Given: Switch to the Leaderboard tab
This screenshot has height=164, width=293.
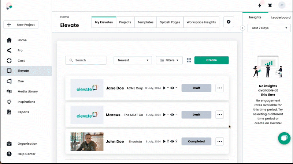Looking at the screenshot, I should 281,17.
